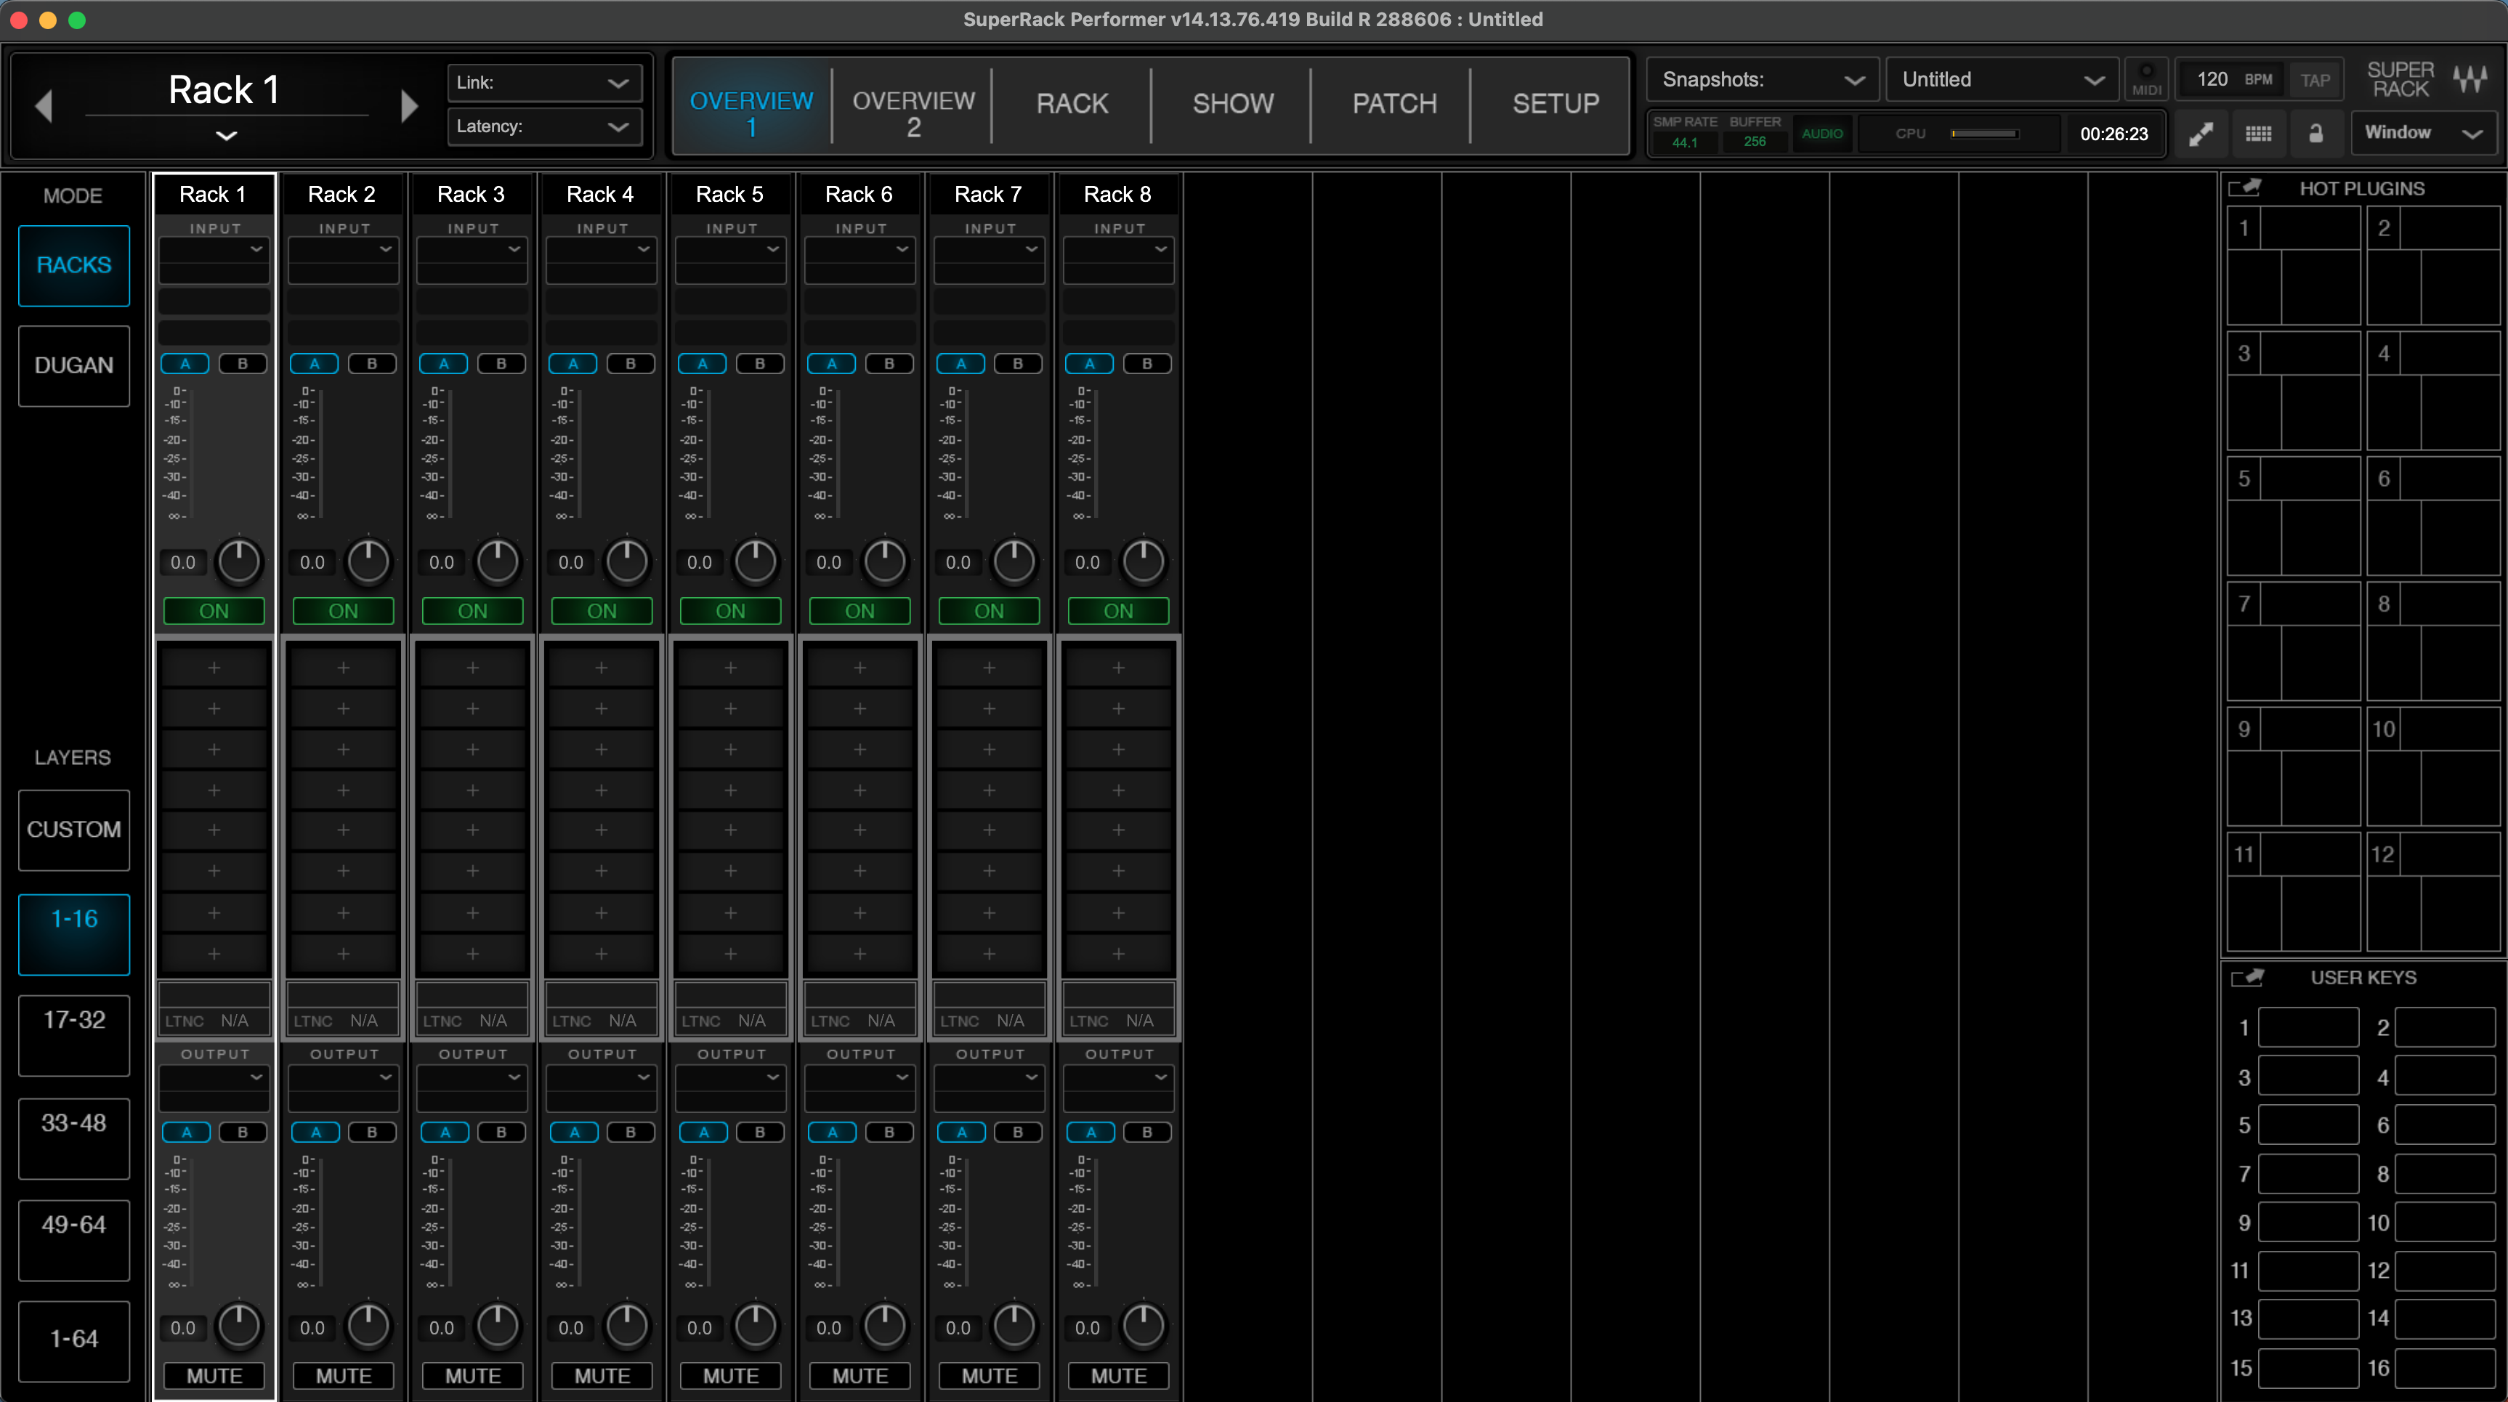The height and width of the screenshot is (1402, 2508).
Task: Open the Window dropdown menu
Action: [x=2424, y=134]
